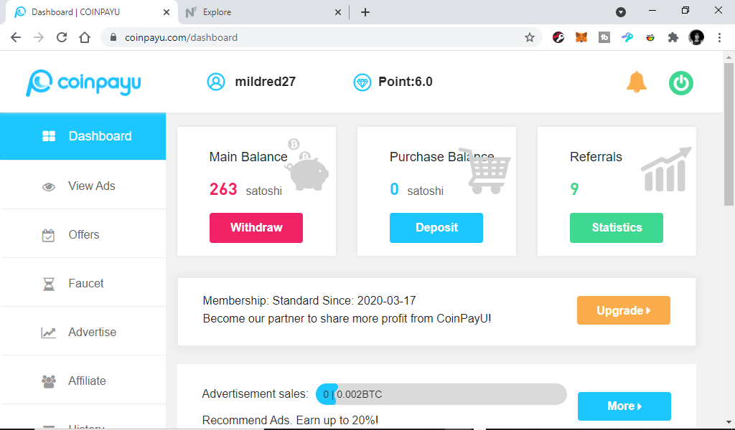Click the blue link-shaped extension icon
This screenshot has height=430, width=735.
point(627,37)
